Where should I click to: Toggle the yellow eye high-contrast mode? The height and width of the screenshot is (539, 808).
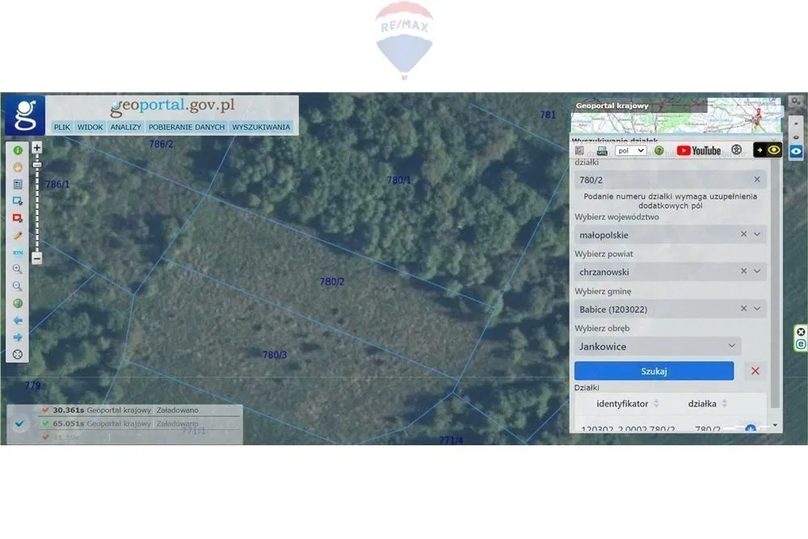[x=774, y=150]
